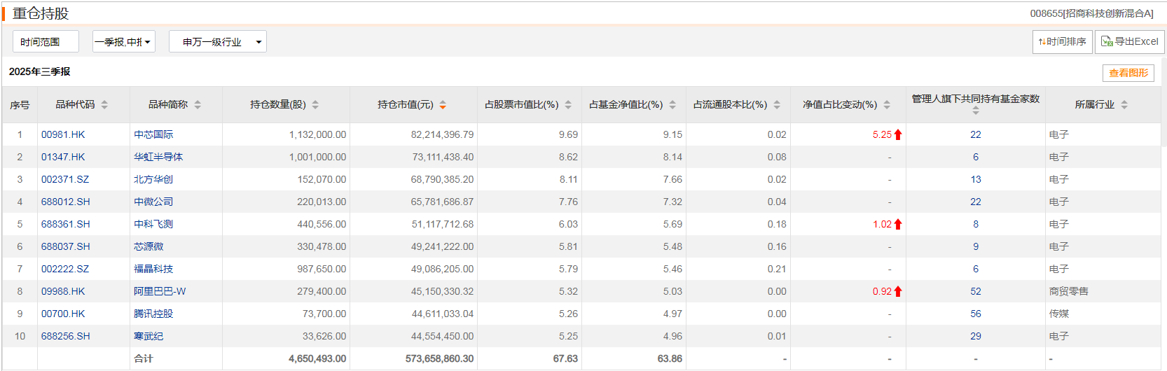Sort by 占流通股本比(%) column arrows
Viewport: 1167px width, 371px height.
[777, 105]
